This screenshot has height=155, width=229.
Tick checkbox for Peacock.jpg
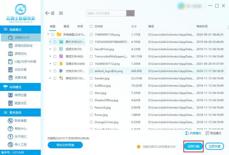91,108
